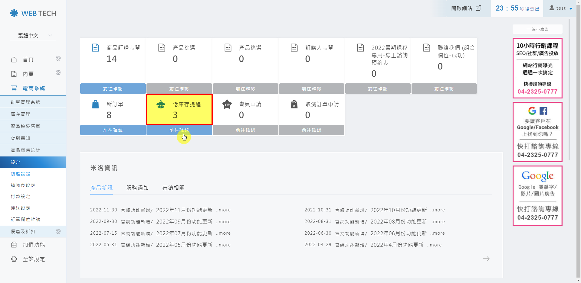Click 前往確認 under 商品訂購表單
The width and height of the screenshot is (581, 283).
[x=113, y=89]
